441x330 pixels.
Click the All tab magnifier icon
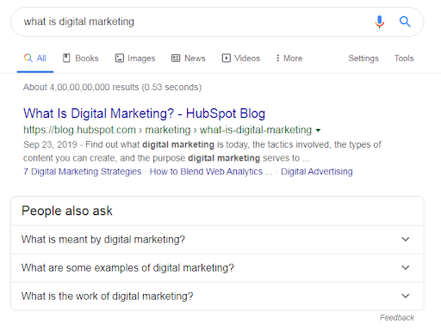[x=28, y=58]
